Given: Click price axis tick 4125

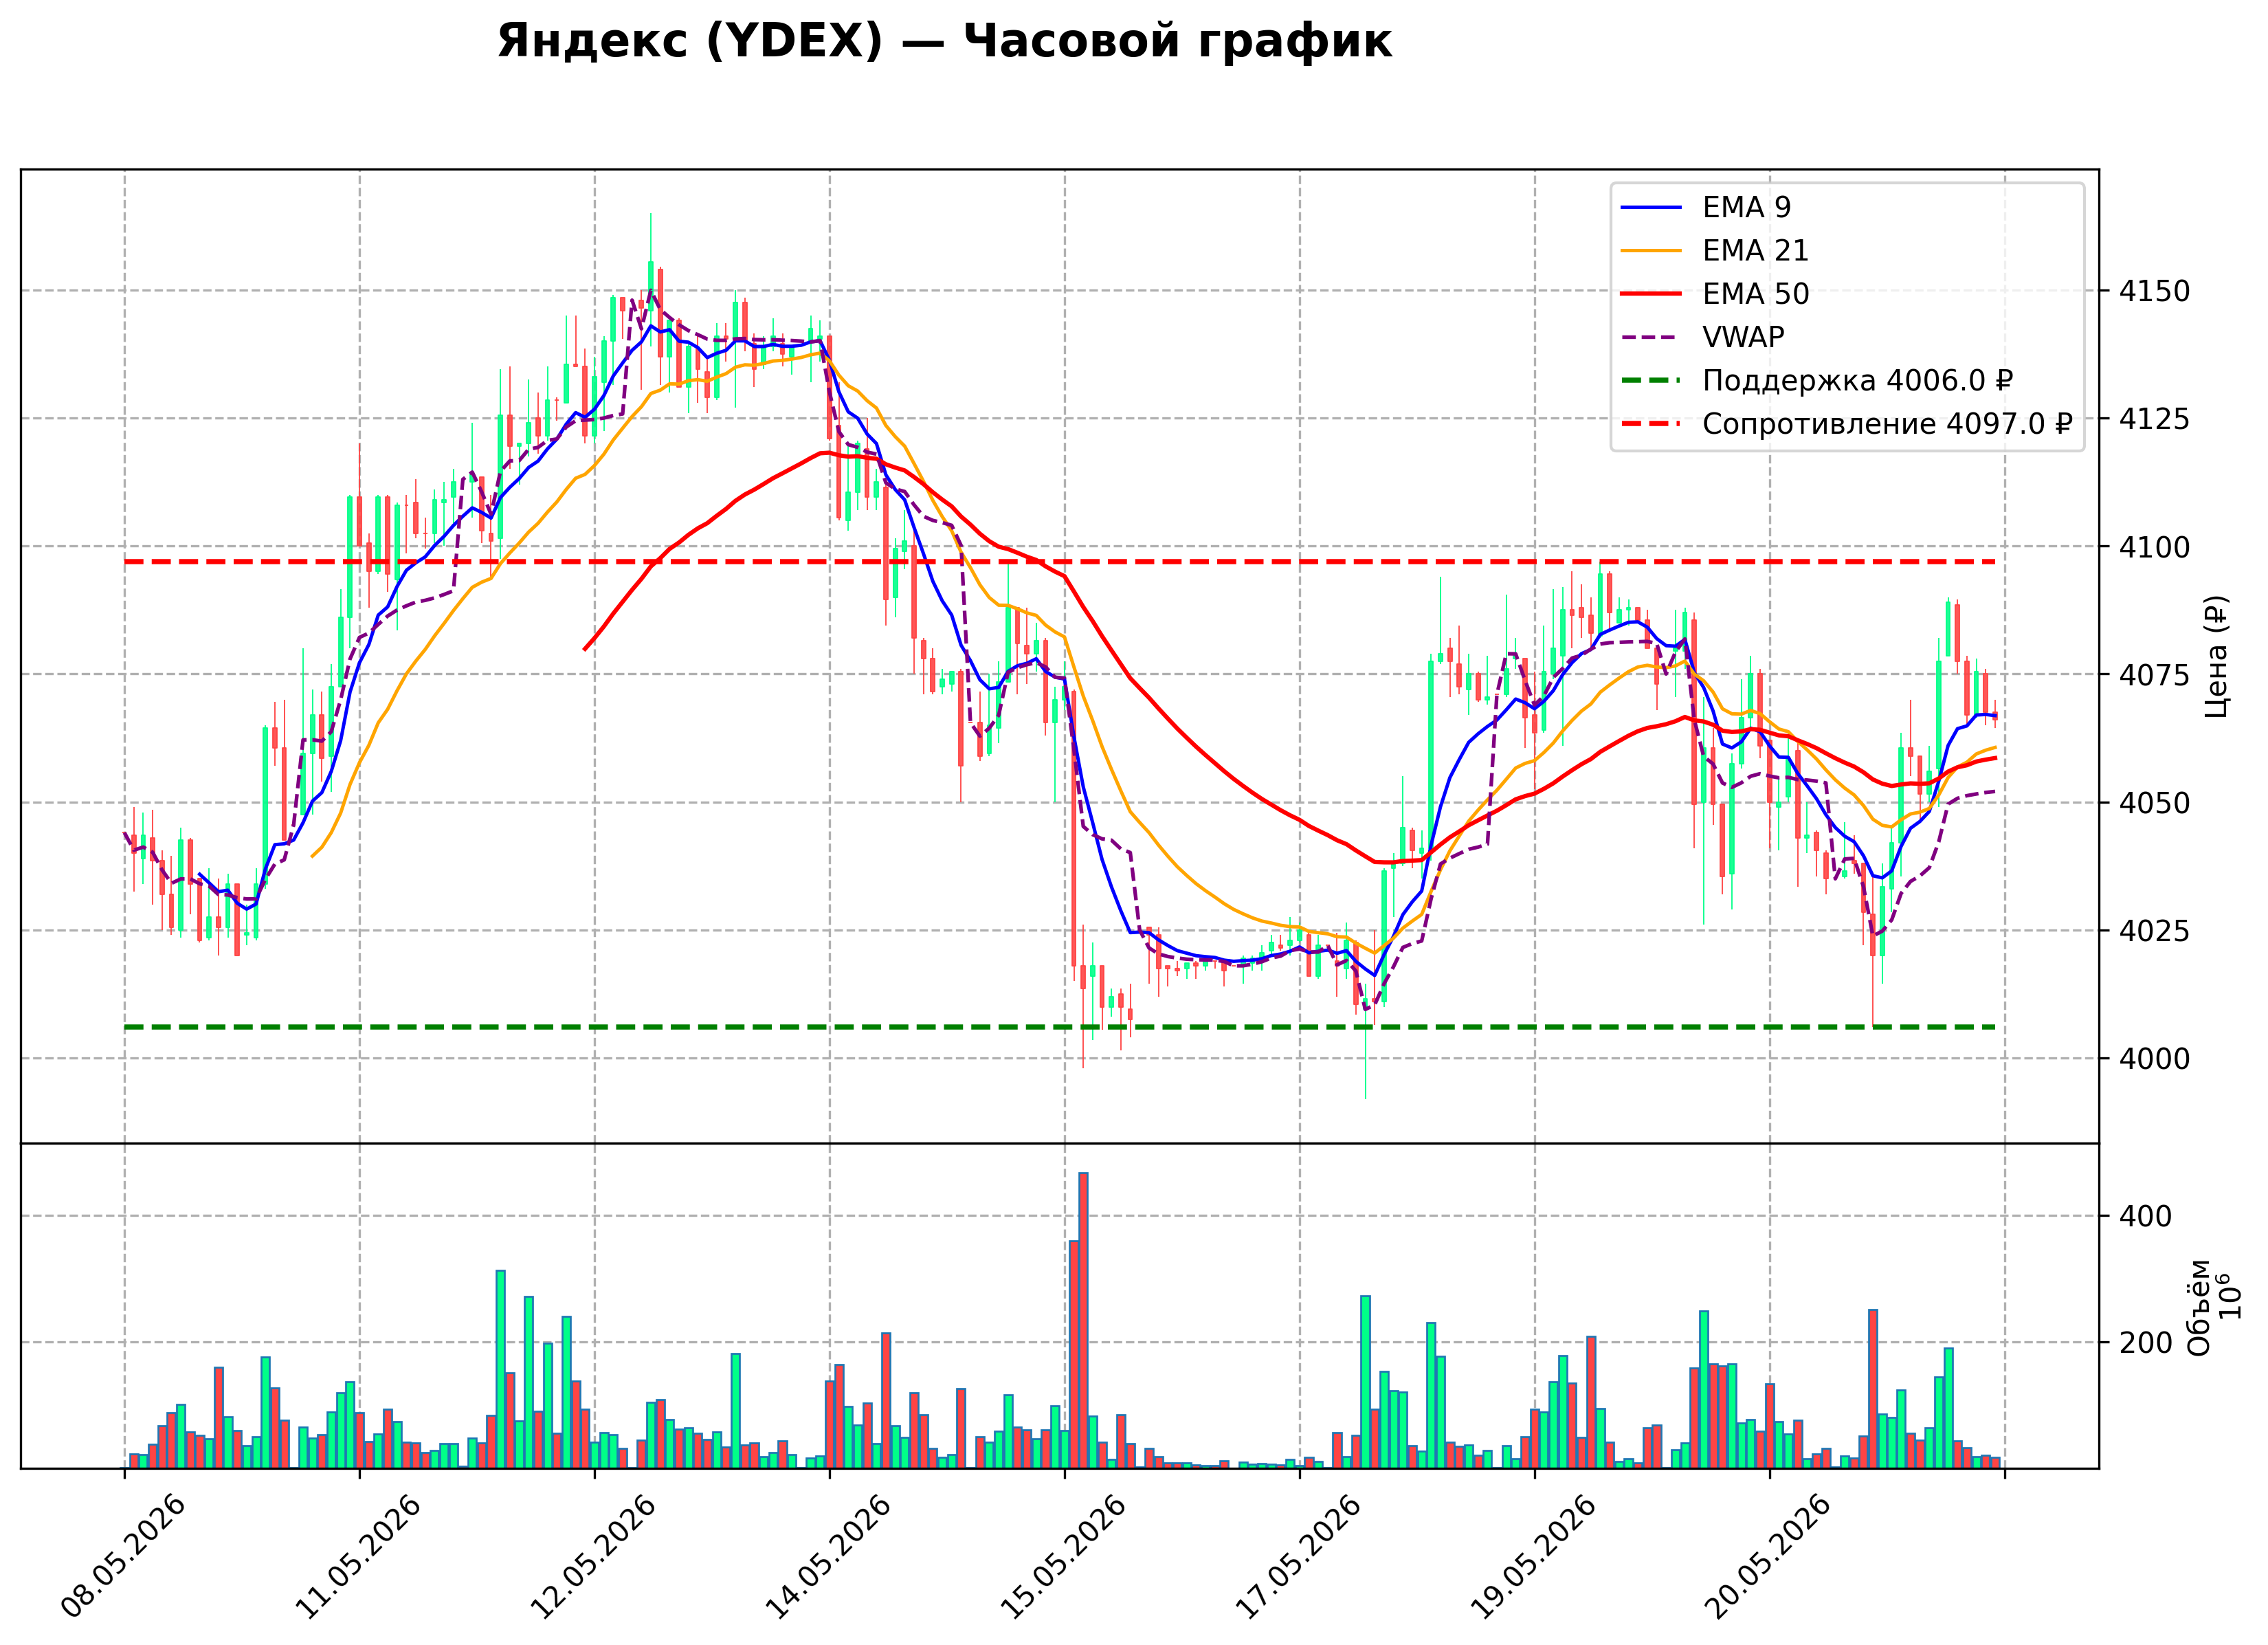Looking at the screenshot, I should click(x=2154, y=419).
